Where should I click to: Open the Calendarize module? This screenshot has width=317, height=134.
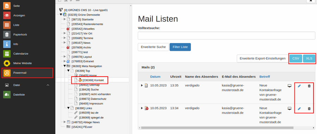click(x=27, y=54)
